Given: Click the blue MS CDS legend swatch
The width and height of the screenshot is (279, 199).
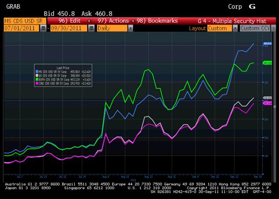Looking at the screenshot, I should tap(36, 71).
